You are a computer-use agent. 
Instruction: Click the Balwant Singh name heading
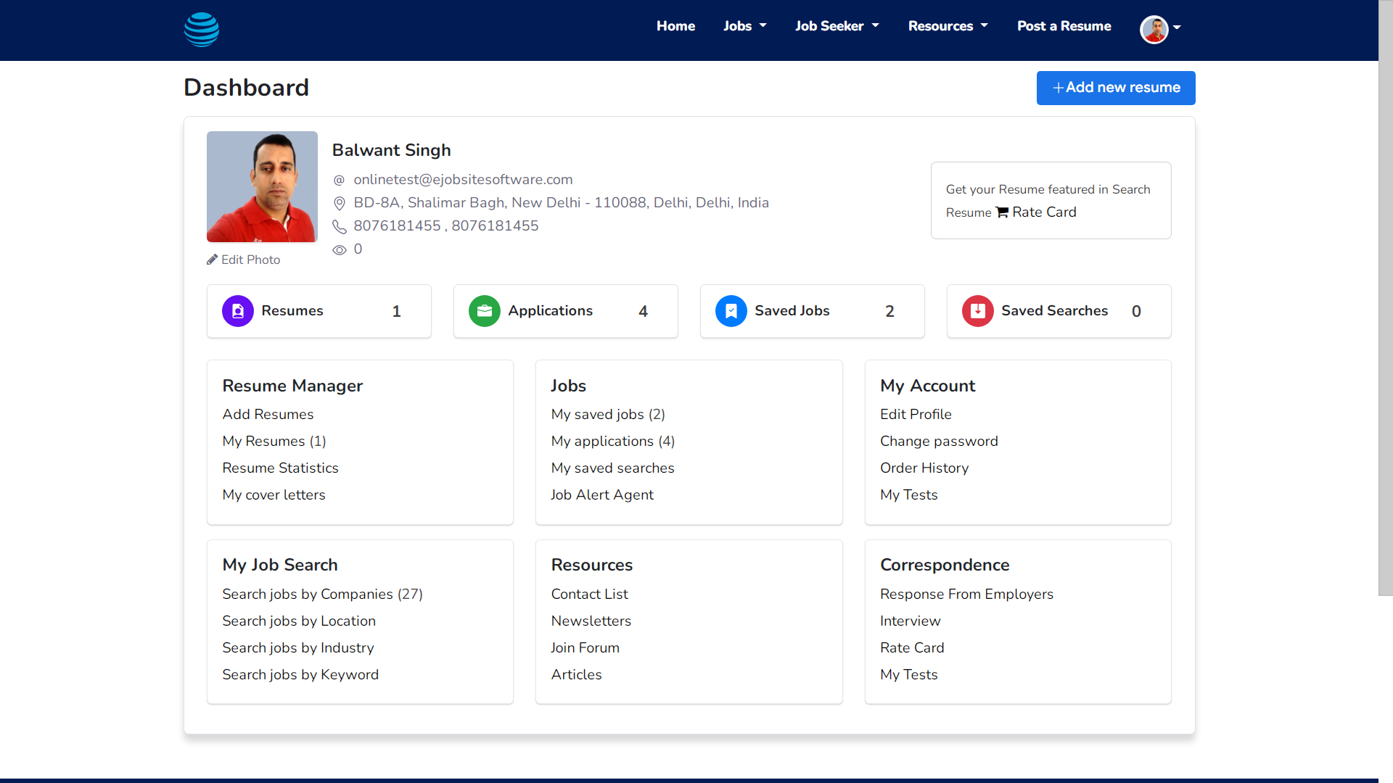[391, 150]
